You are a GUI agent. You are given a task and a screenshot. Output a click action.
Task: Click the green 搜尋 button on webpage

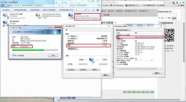pyautogui.click(x=174, y=18)
